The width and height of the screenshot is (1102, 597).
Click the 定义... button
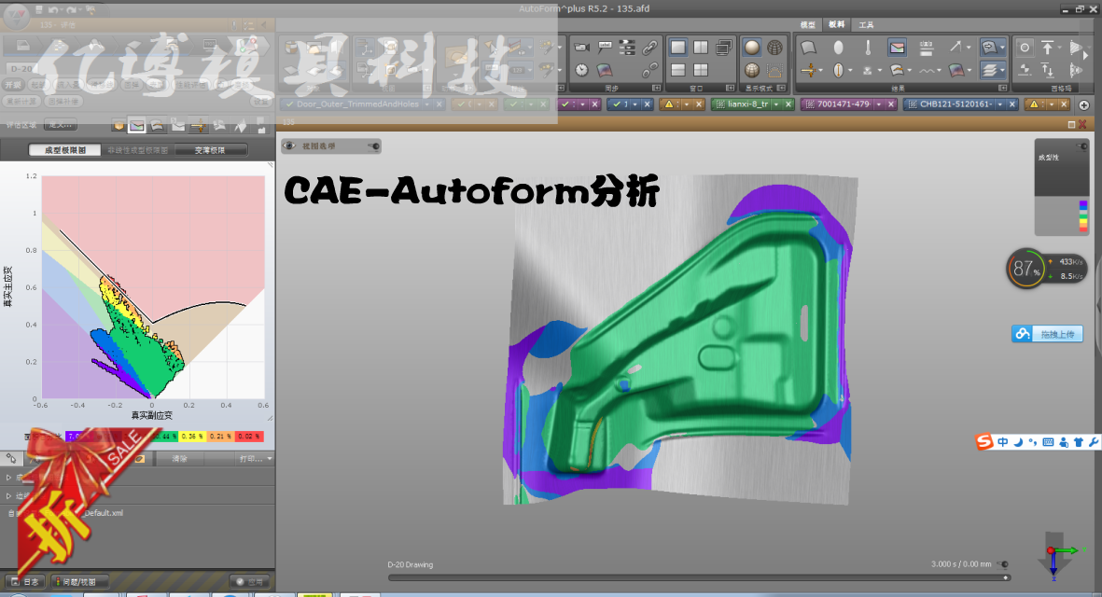click(61, 125)
